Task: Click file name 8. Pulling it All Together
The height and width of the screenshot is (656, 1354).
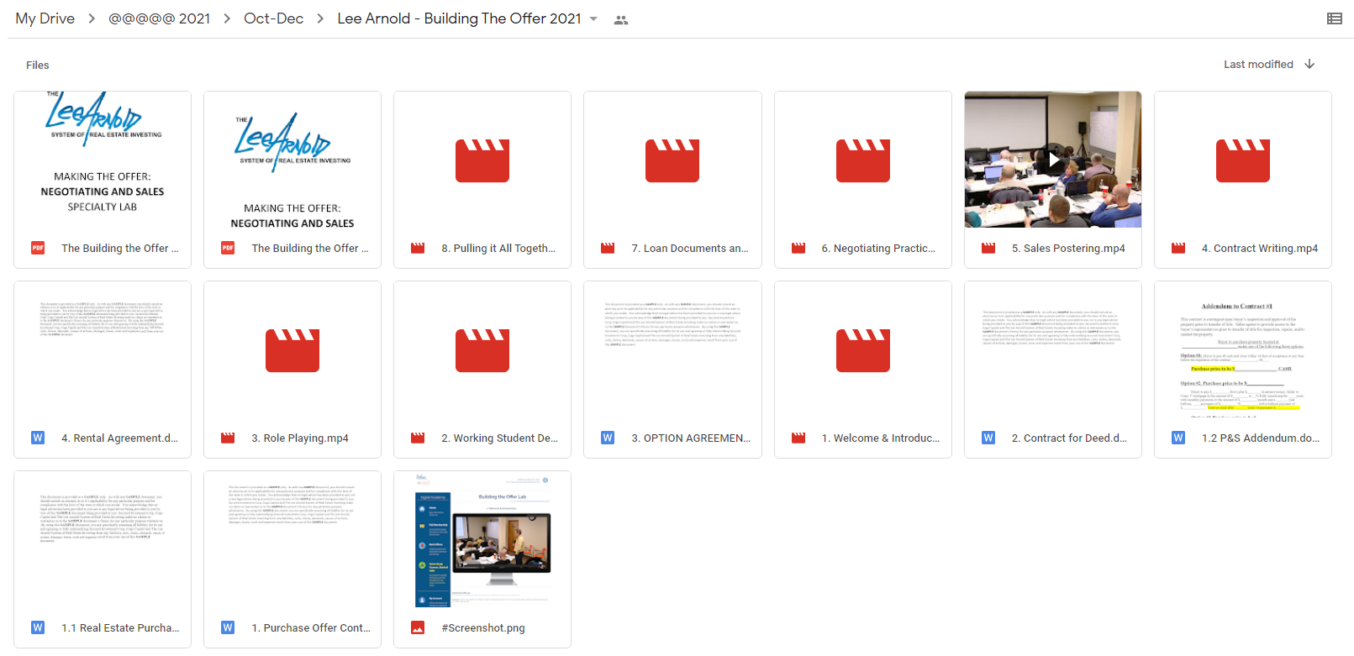Action: point(498,248)
